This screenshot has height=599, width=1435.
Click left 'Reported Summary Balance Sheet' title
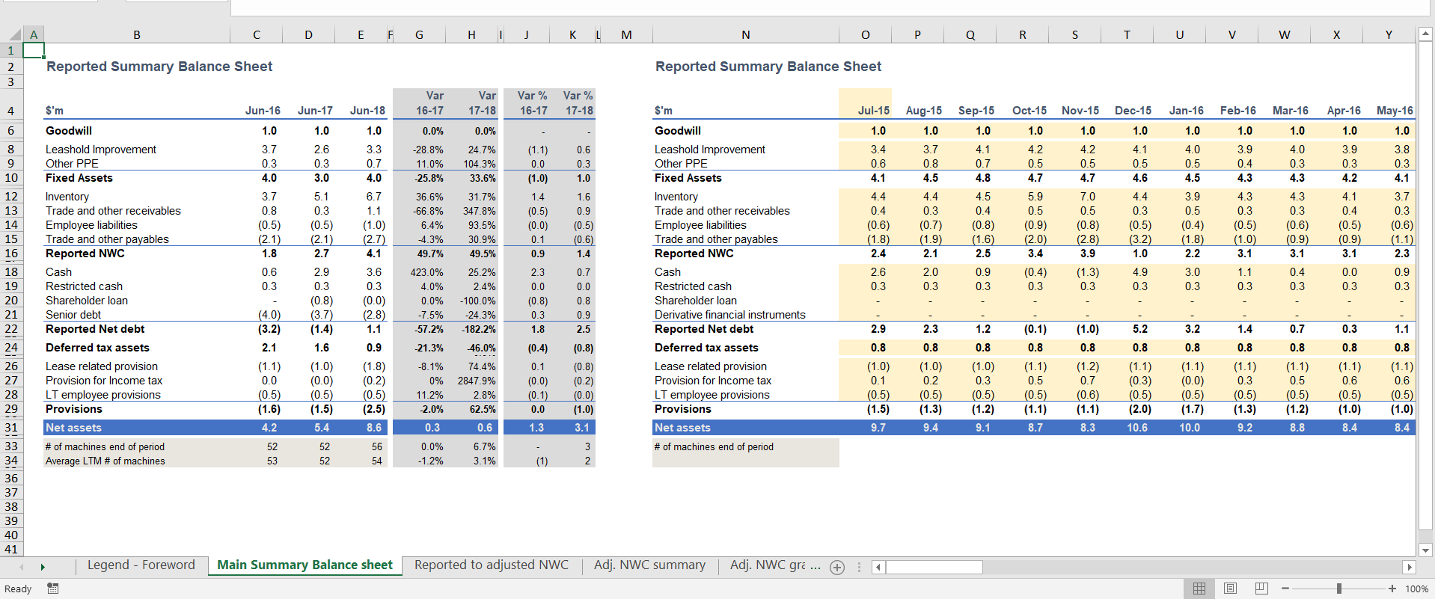[x=159, y=67]
